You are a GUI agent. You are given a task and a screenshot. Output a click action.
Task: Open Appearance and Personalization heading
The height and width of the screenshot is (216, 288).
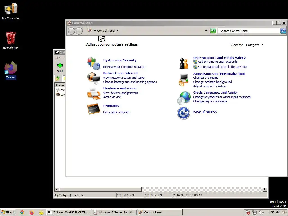point(219,74)
